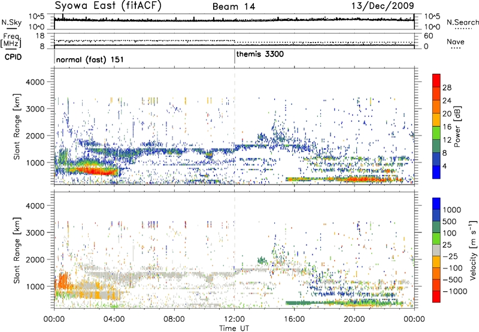The height and width of the screenshot is (332, 479).
Task: Click the "500" label on the Velocity colorbar
Action: [448, 221]
